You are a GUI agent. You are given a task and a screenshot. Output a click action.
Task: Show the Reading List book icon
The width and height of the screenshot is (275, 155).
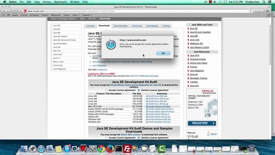3,15
